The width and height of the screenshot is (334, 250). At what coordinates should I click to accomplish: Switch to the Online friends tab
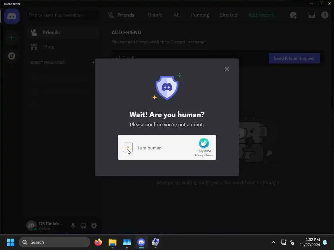(x=155, y=15)
